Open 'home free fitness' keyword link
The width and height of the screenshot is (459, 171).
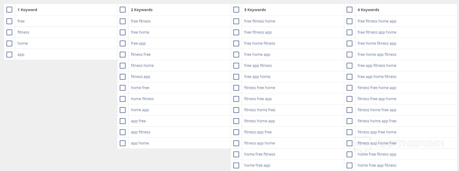(260, 154)
